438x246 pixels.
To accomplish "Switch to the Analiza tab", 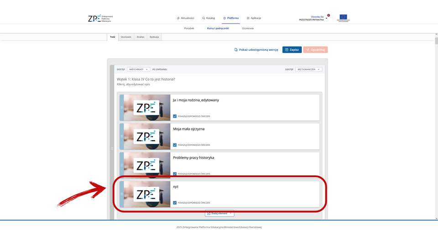I will click(140, 37).
